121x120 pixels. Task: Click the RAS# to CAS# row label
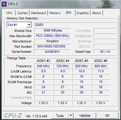(21, 77)
